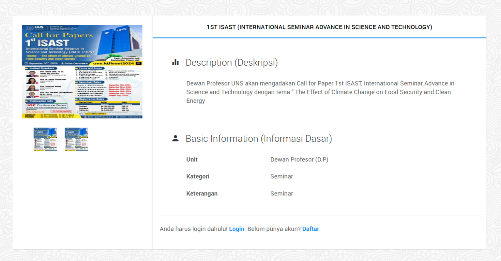
Task: Expand the Important Dates section
Action: click(x=90, y=82)
